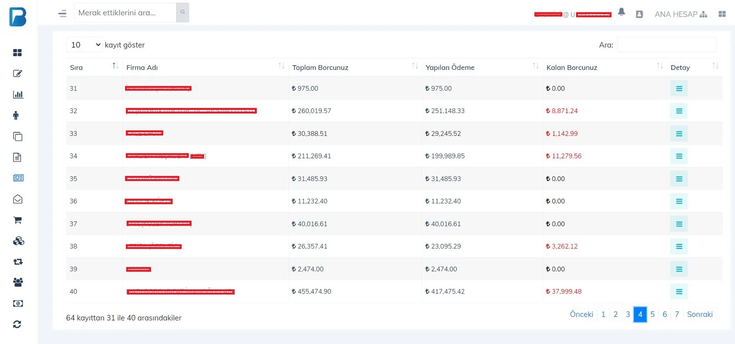The image size is (735, 344).
Task: Open detail button for row 39
Action: 679,269
